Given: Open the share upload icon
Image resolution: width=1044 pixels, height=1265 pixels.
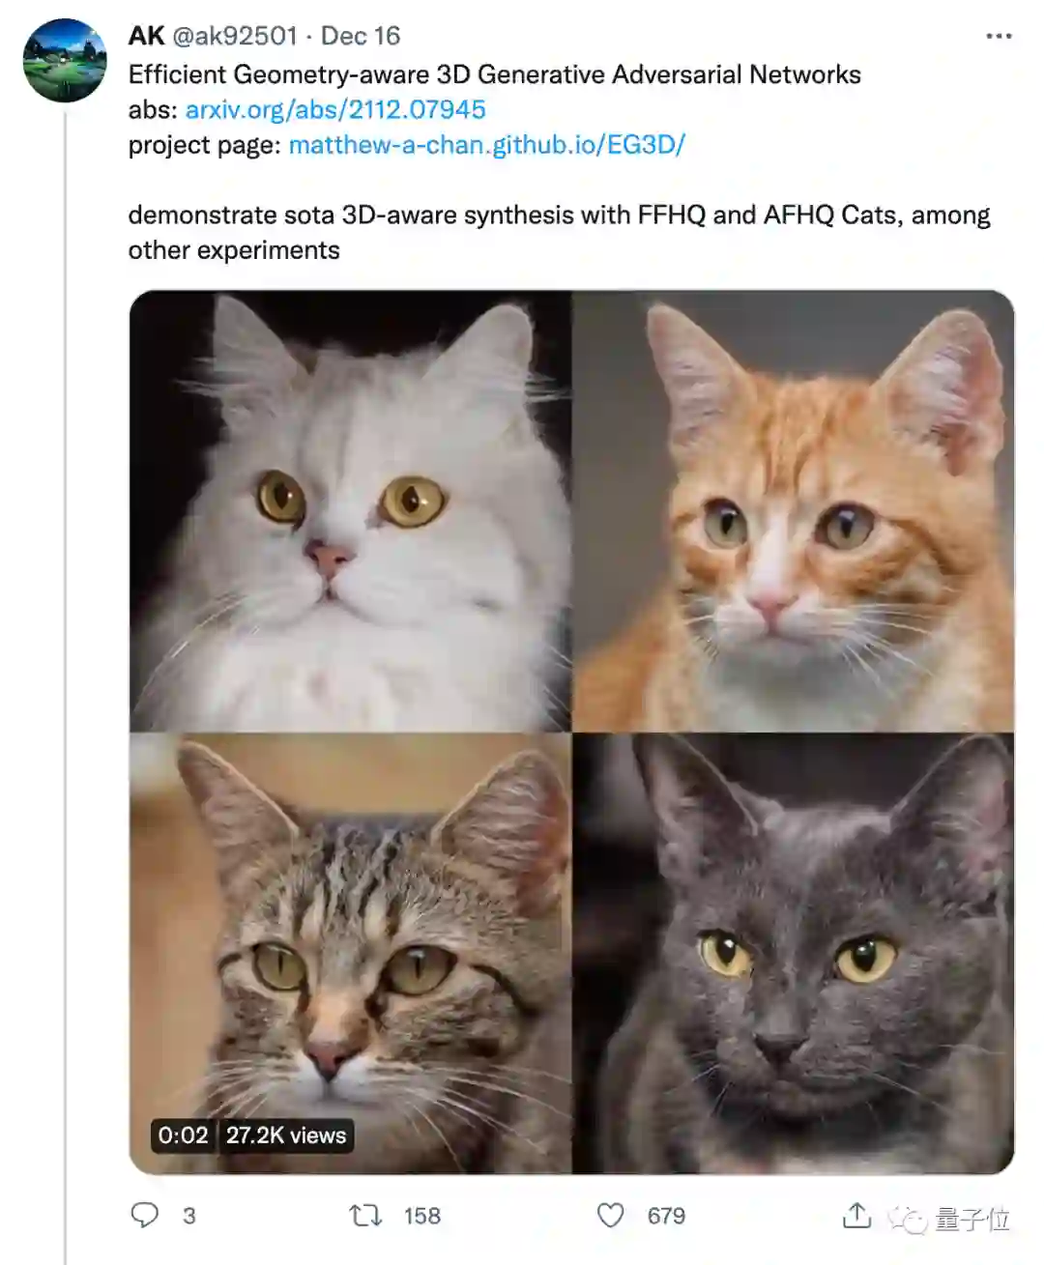Looking at the screenshot, I should pyautogui.click(x=856, y=1215).
